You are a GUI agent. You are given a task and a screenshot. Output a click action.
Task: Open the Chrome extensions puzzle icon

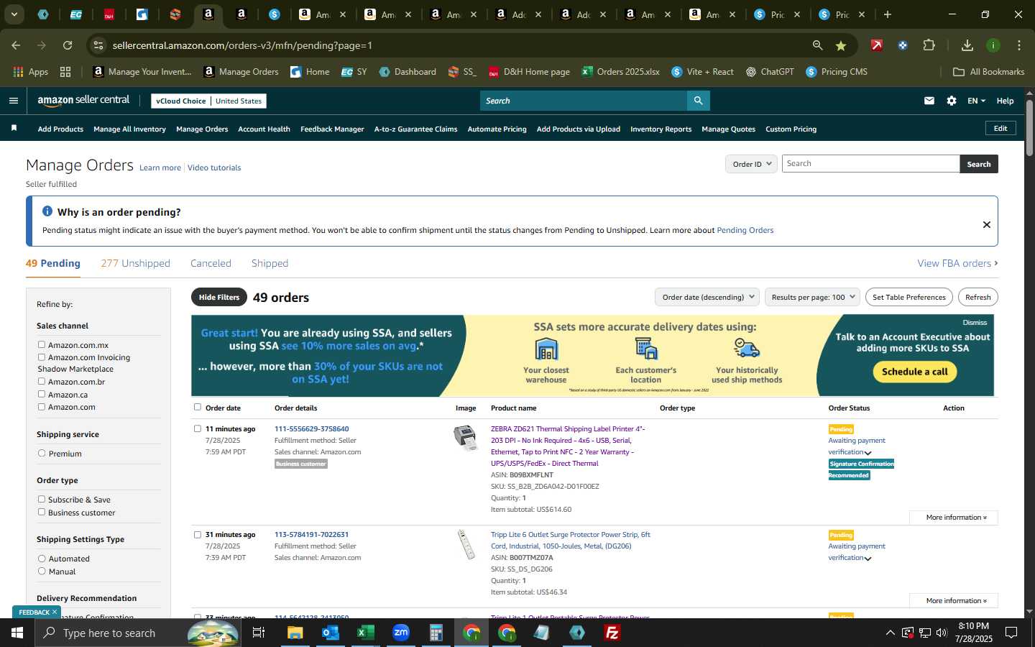(929, 45)
